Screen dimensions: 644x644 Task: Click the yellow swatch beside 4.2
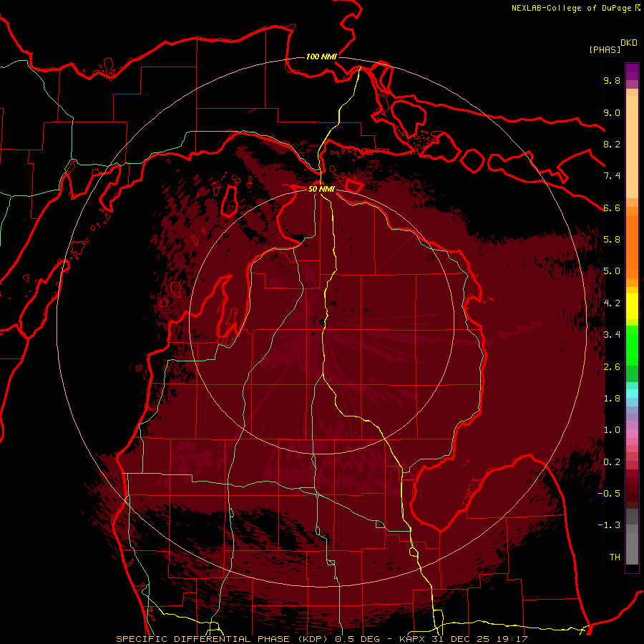(x=632, y=306)
